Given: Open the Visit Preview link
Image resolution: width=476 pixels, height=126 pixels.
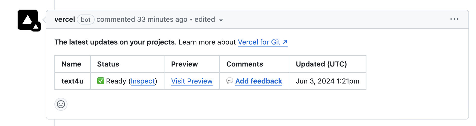Looking at the screenshot, I should (x=192, y=81).
